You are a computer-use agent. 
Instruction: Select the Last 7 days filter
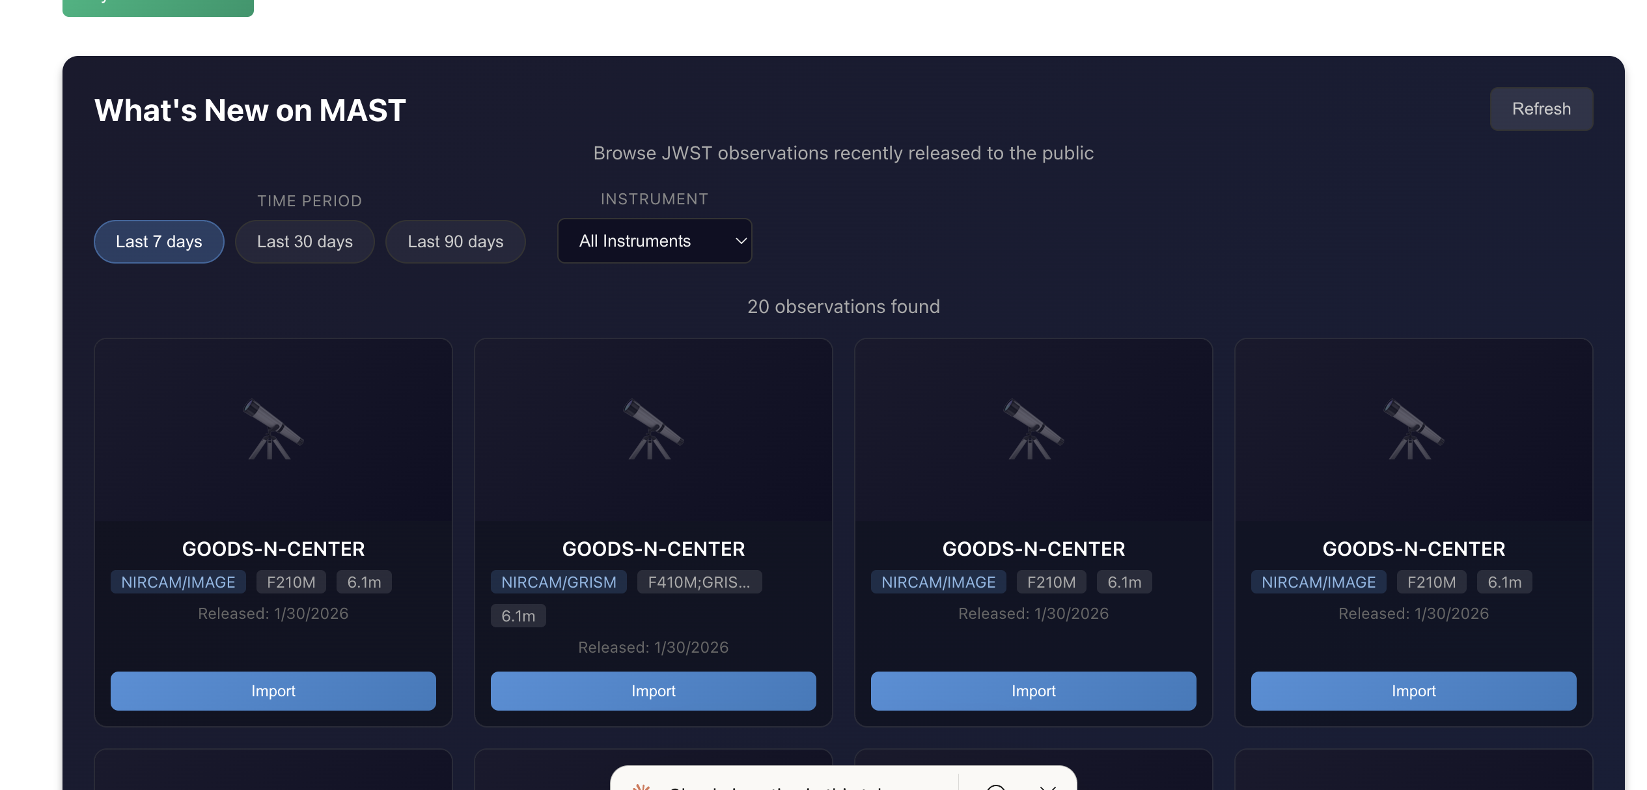(159, 241)
